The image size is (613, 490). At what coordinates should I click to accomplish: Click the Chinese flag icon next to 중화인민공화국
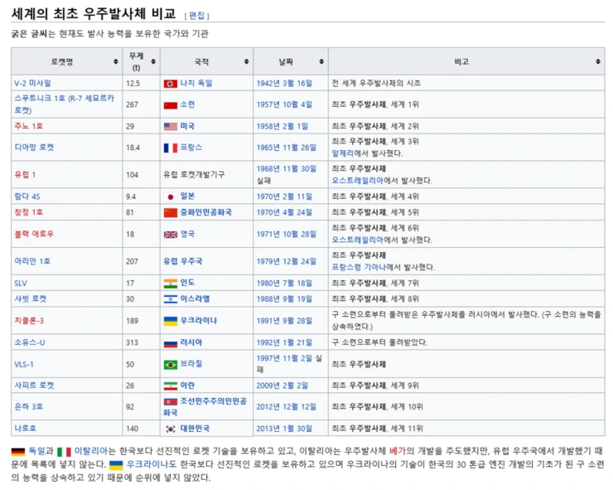[171, 212]
